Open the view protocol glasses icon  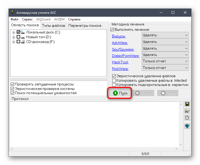[x=187, y=111]
